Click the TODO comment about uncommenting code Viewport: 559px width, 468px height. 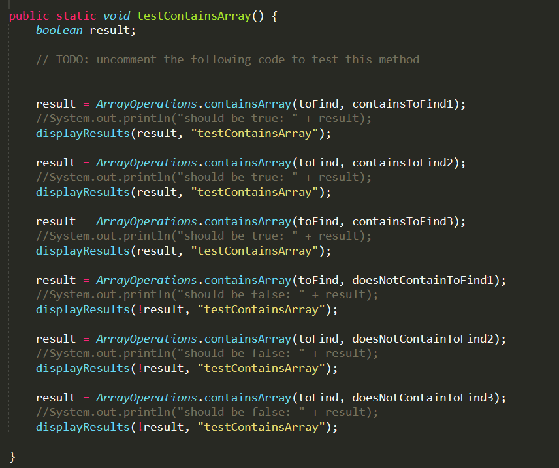[x=229, y=59]
